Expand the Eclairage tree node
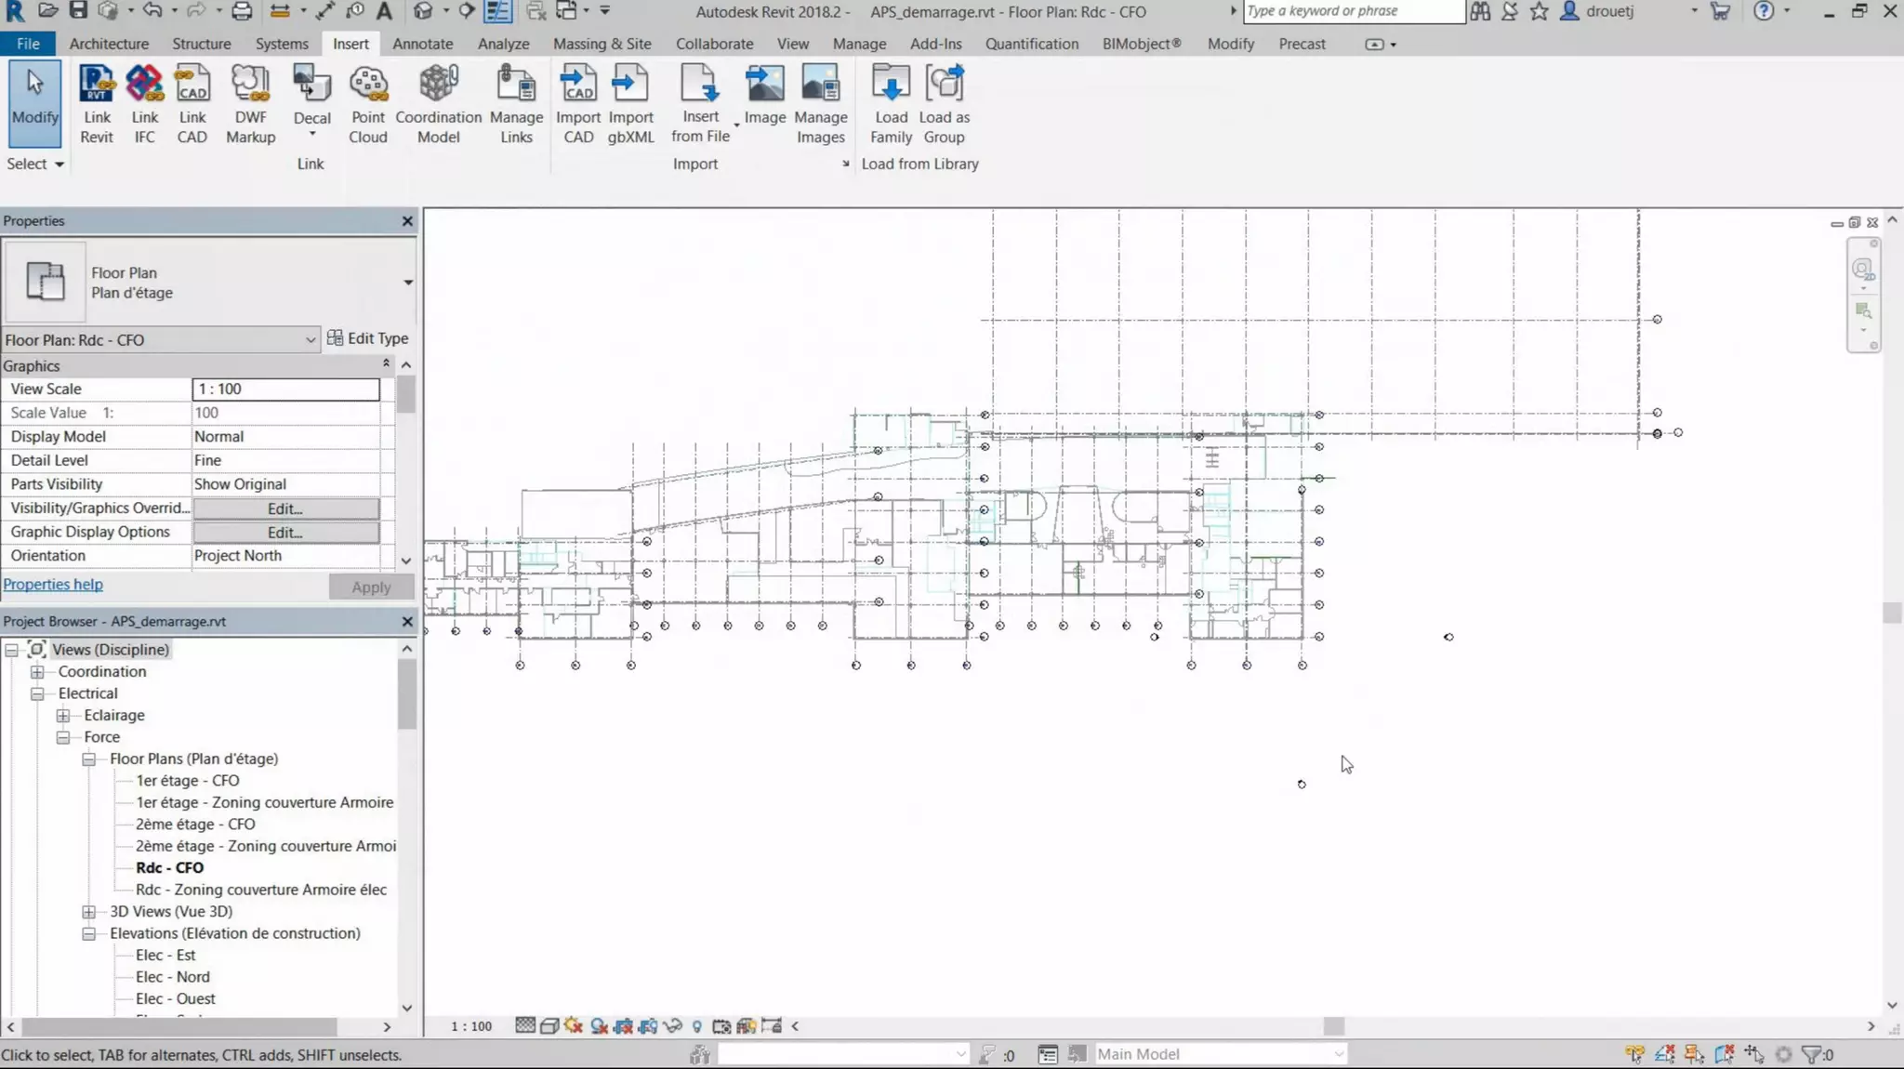 tap(63, 715)
